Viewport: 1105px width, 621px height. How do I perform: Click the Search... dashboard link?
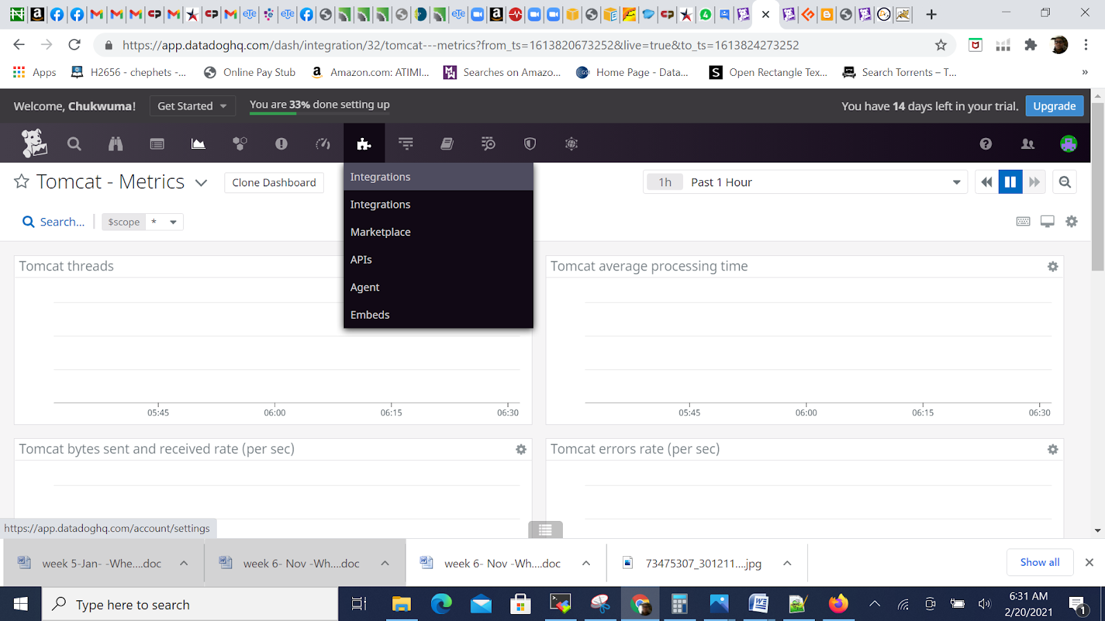(x=54, y=221)
